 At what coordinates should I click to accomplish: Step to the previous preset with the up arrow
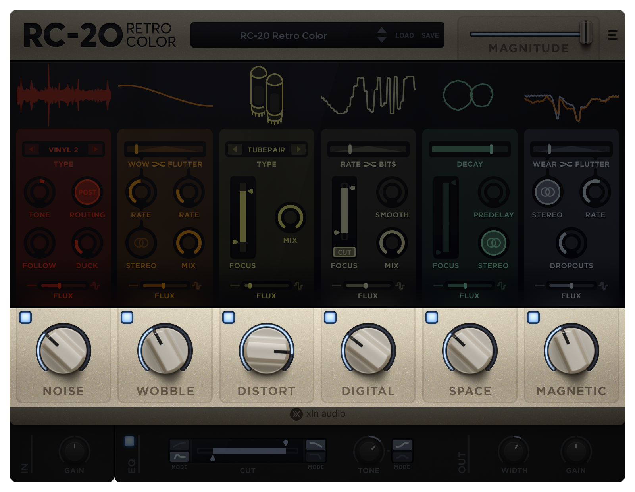coord(382,31)
